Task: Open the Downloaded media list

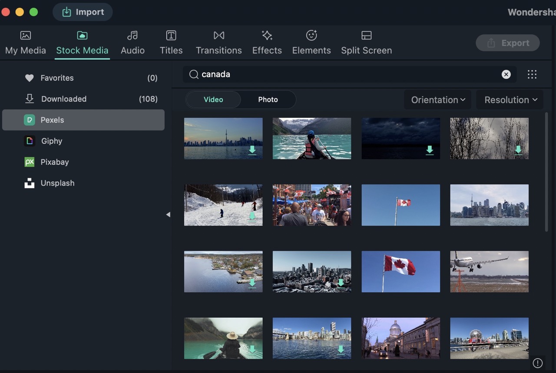Action: pyautogui.click(x=64, y=99)
